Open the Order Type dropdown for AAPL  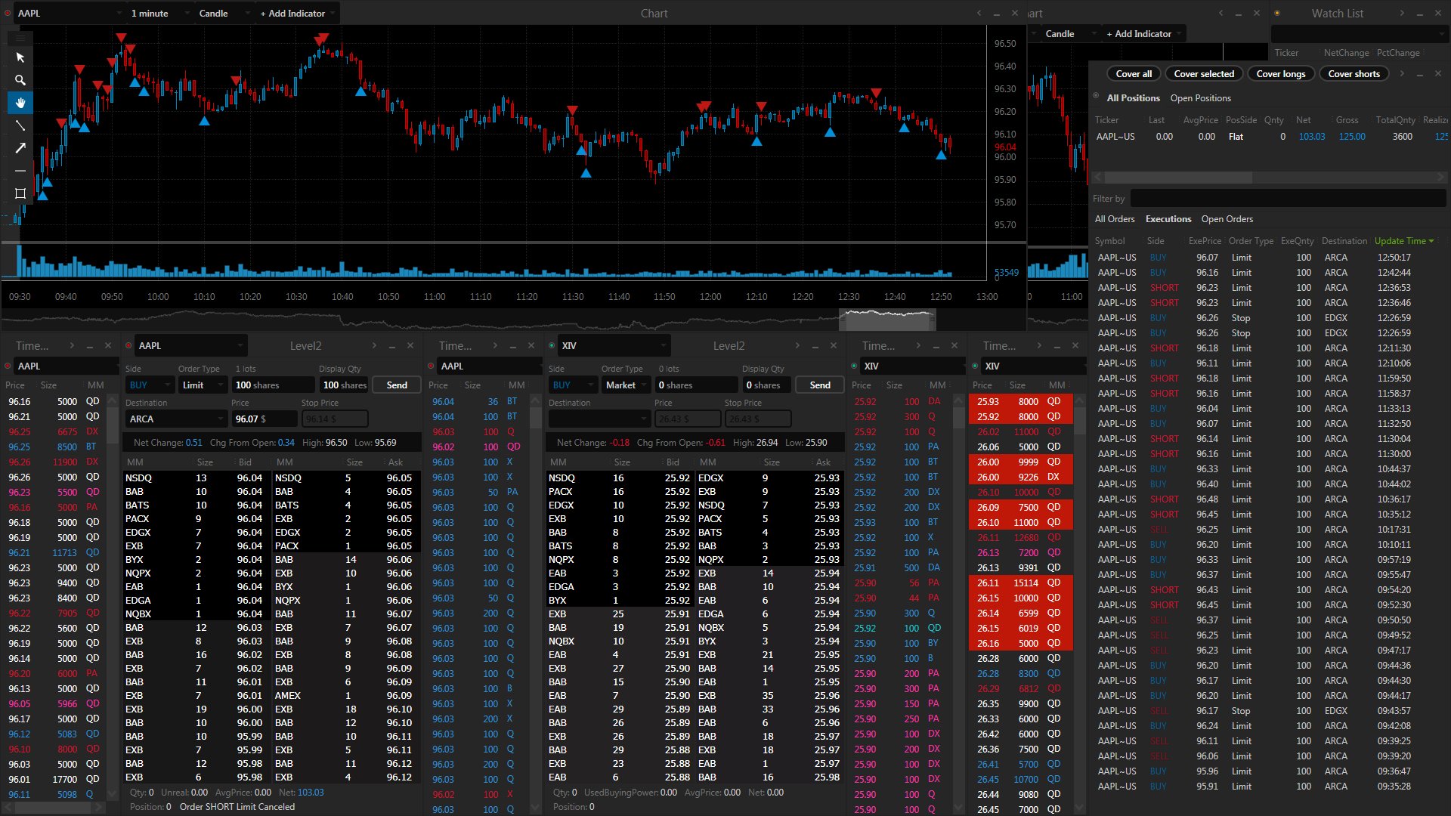pos(200,385)
